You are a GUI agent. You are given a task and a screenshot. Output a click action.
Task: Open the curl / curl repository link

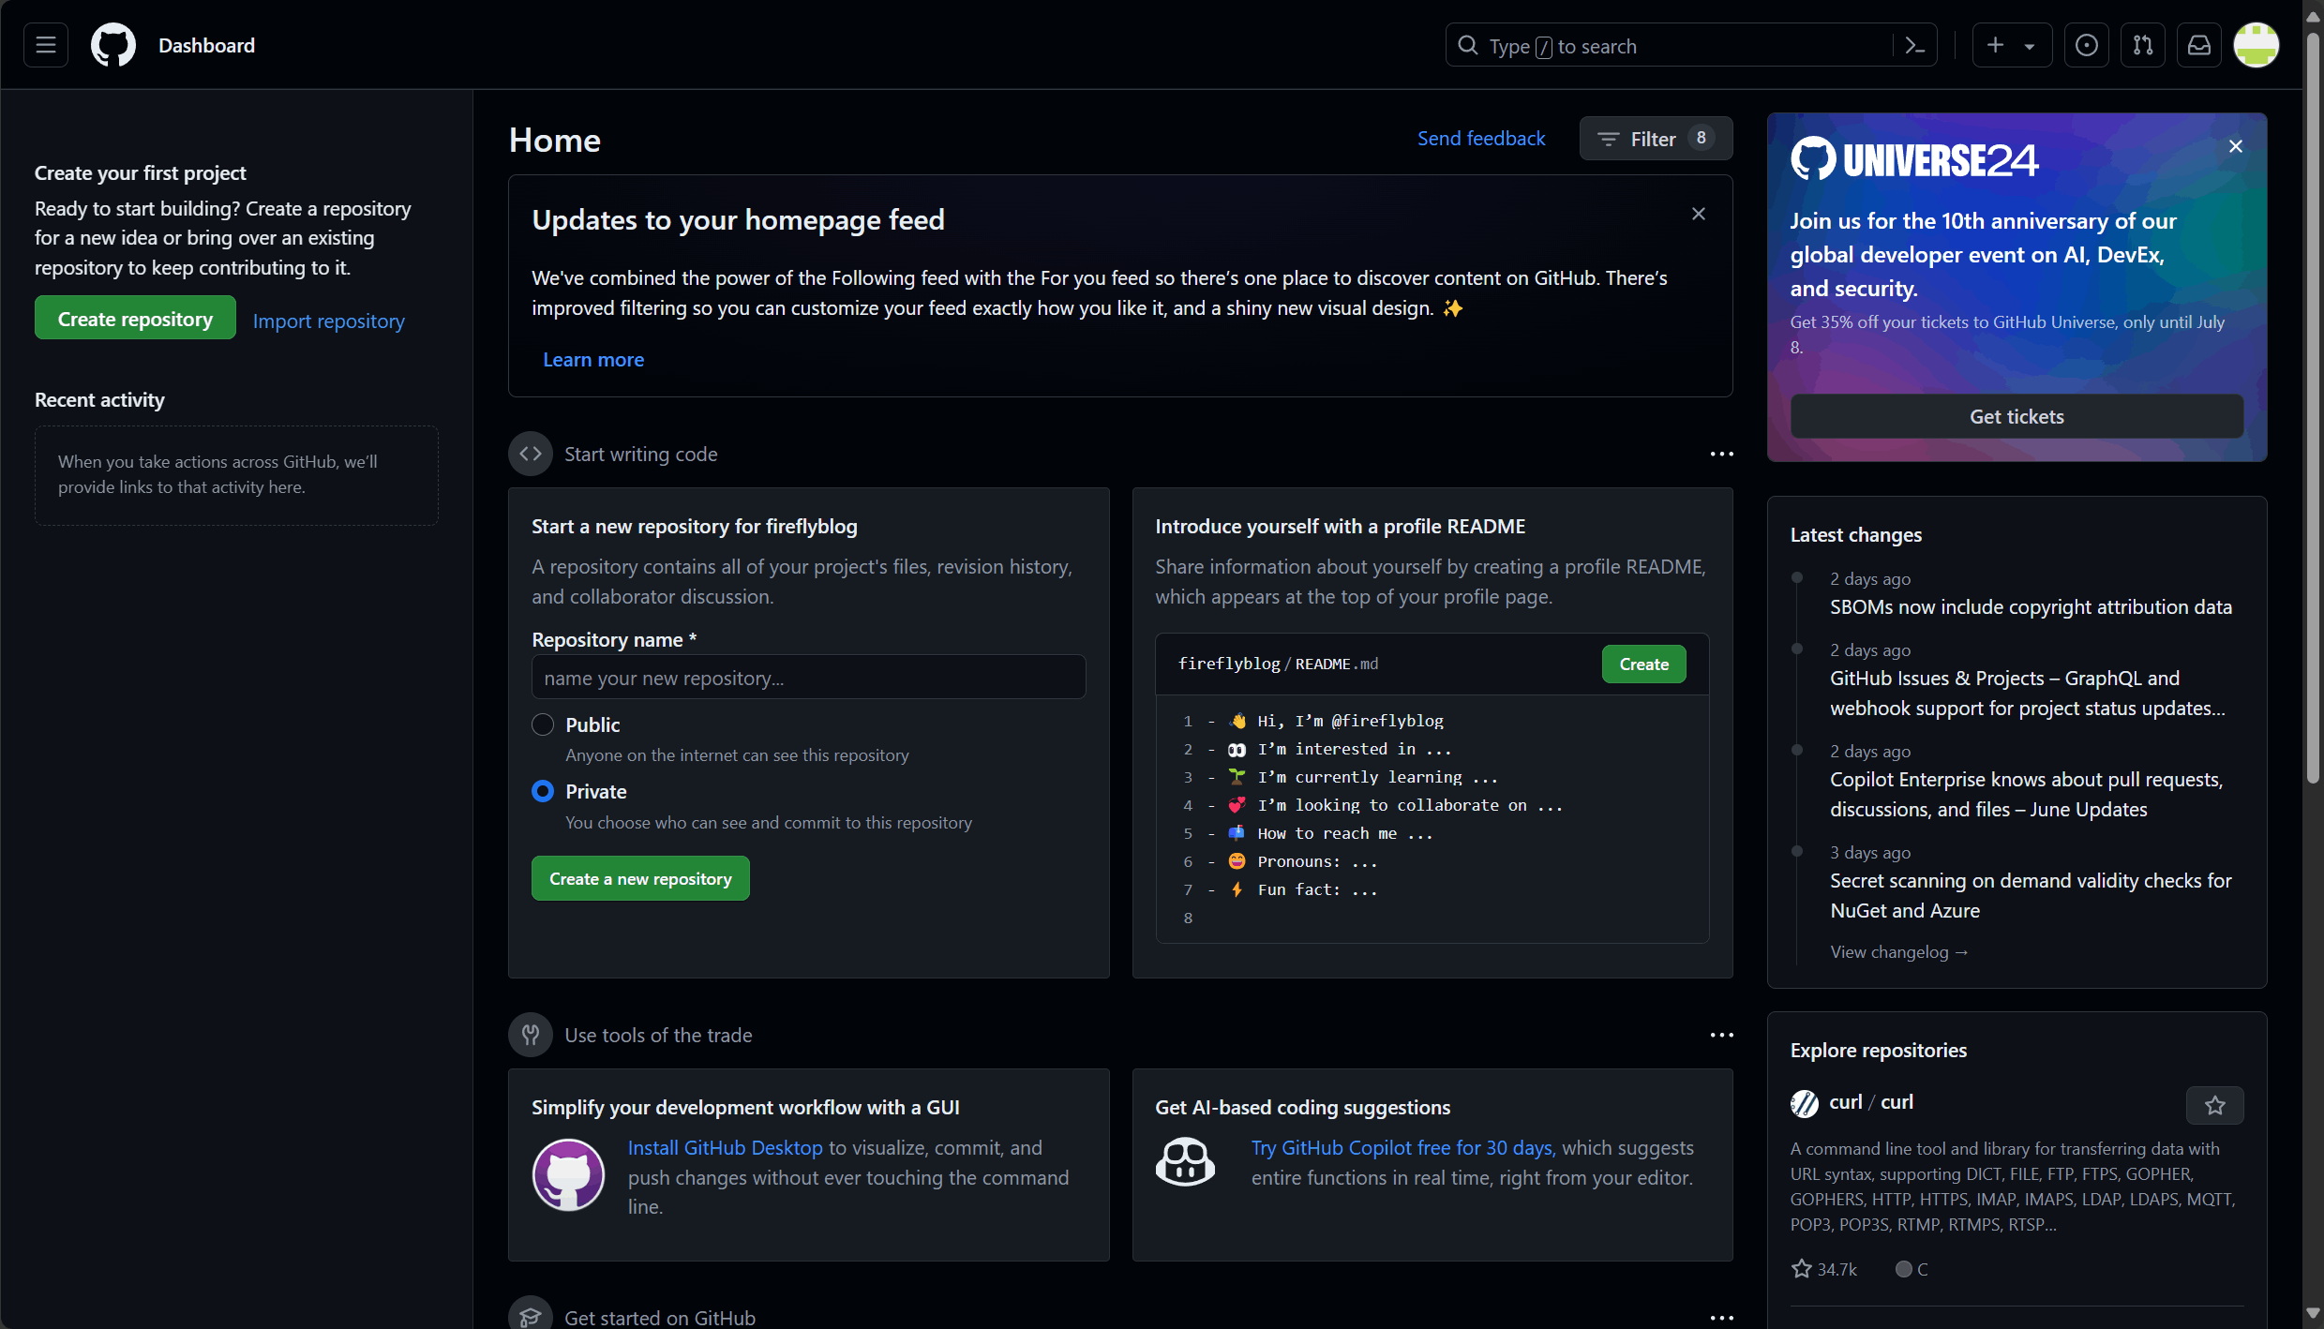tap(1871, 1102)
